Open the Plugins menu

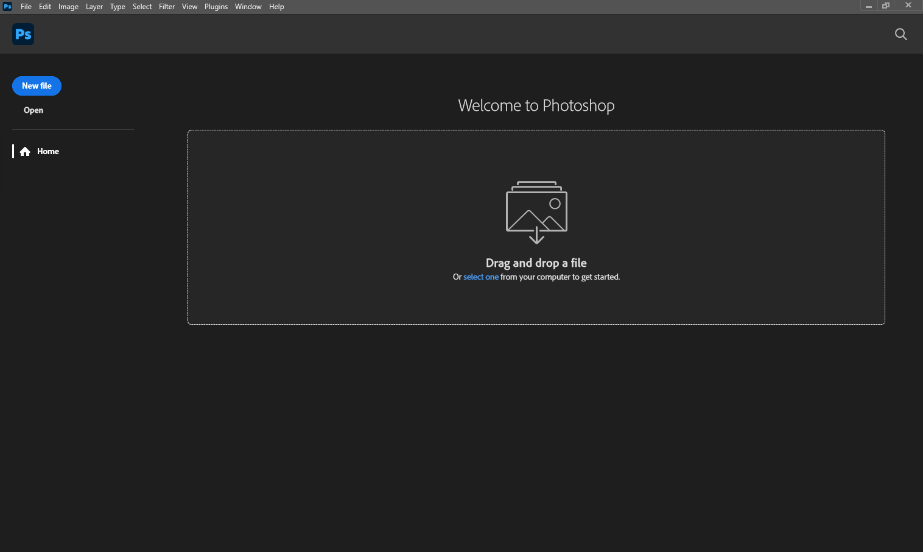[216, 7]
